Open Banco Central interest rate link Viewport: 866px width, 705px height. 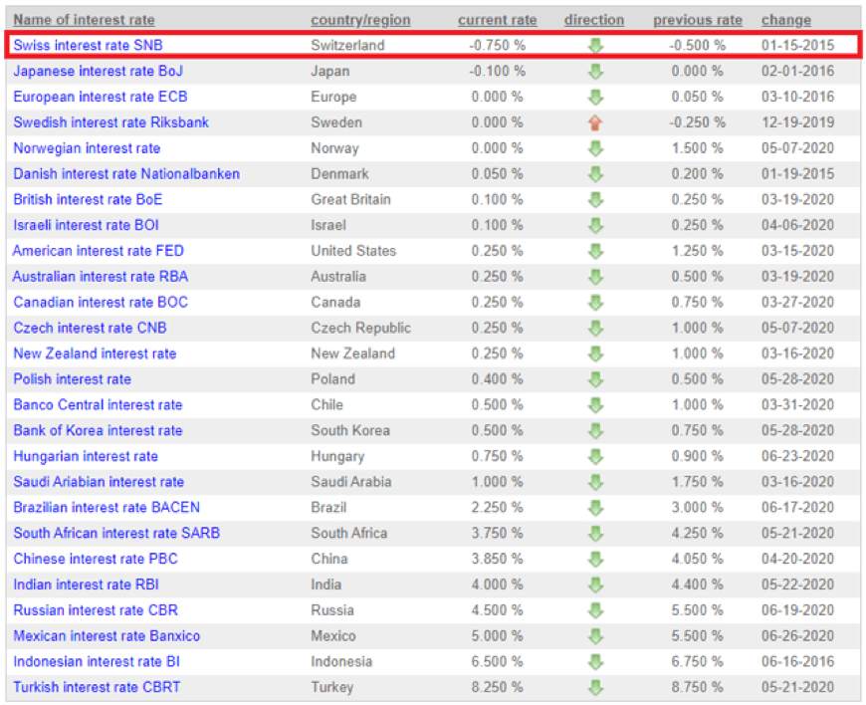[98, 405]
